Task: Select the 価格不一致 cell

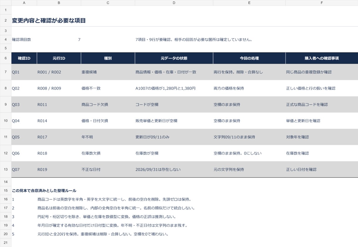Action: coord(108,88)
